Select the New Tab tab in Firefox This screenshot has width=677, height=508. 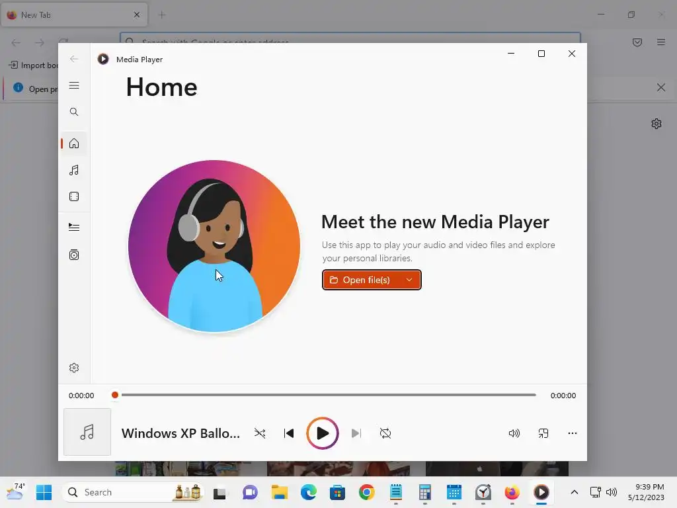(x=74, y=15)
